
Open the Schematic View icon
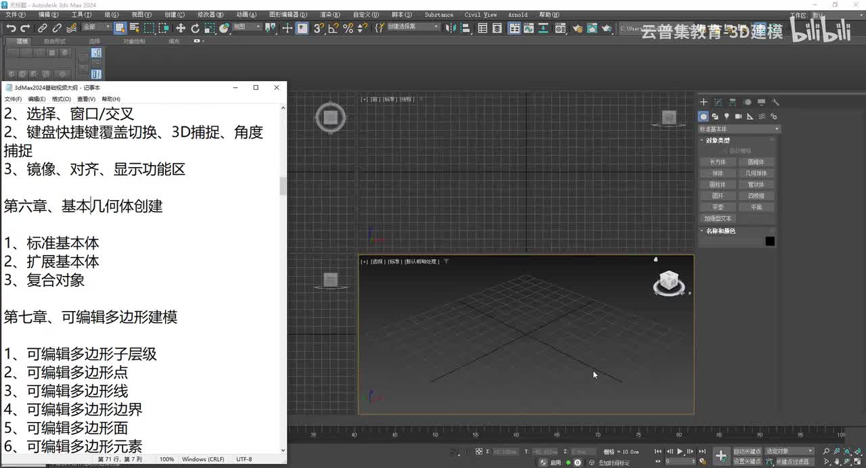[543, 28]
